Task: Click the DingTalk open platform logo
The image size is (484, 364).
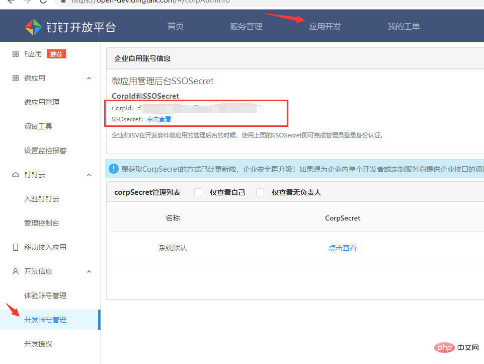Action: [x=33, y=27]
